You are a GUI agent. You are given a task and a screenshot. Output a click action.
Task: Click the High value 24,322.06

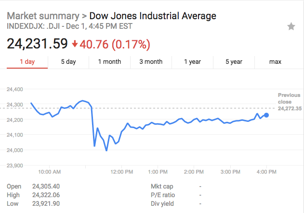click(46, 195)
